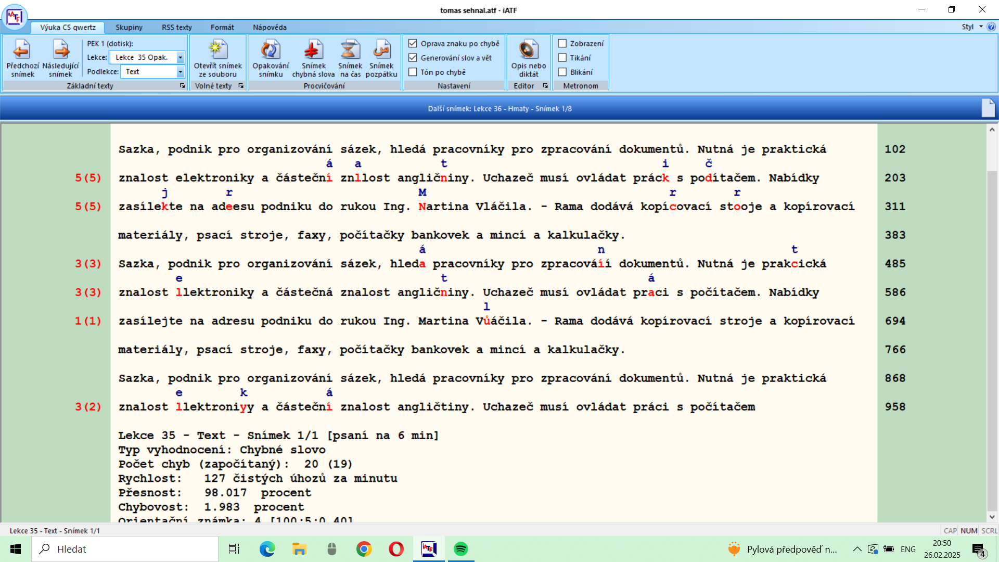Click Snímek pozpátku icon
This screenshot has width=999, height=562.
[x=381, y=50]
